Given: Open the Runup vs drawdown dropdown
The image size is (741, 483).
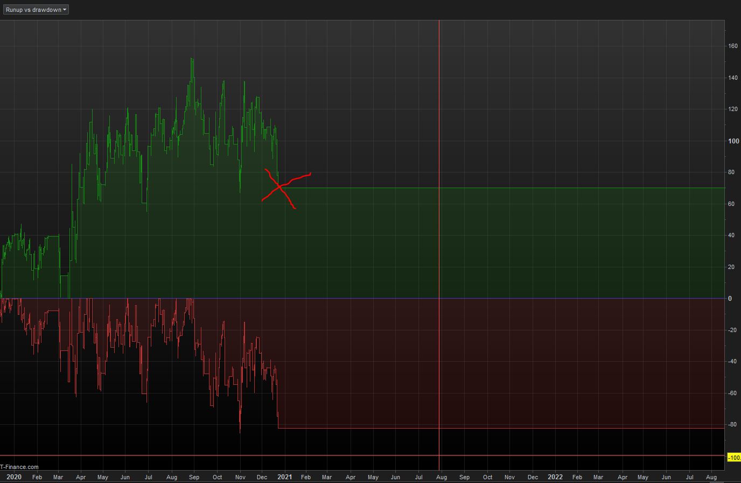Looking at the screenshot, I should pyautogui.click(x=36, y=10).
